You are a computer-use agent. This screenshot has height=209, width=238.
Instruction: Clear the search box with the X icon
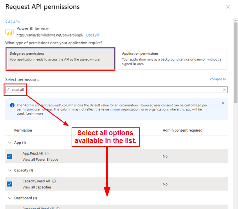point(224,90)
